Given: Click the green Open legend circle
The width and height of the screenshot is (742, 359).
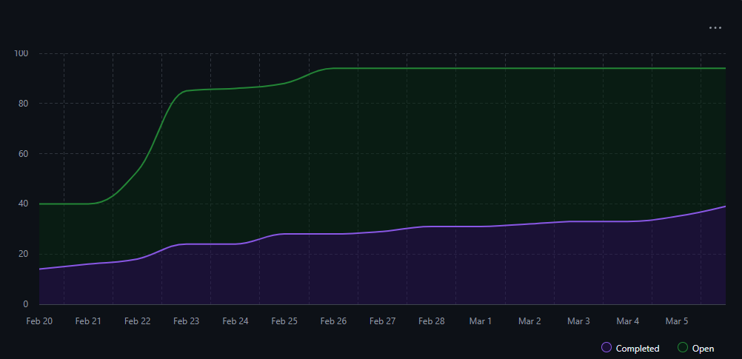Looking at the screenshot, I should pyautogui.click(x=683, y=348).
